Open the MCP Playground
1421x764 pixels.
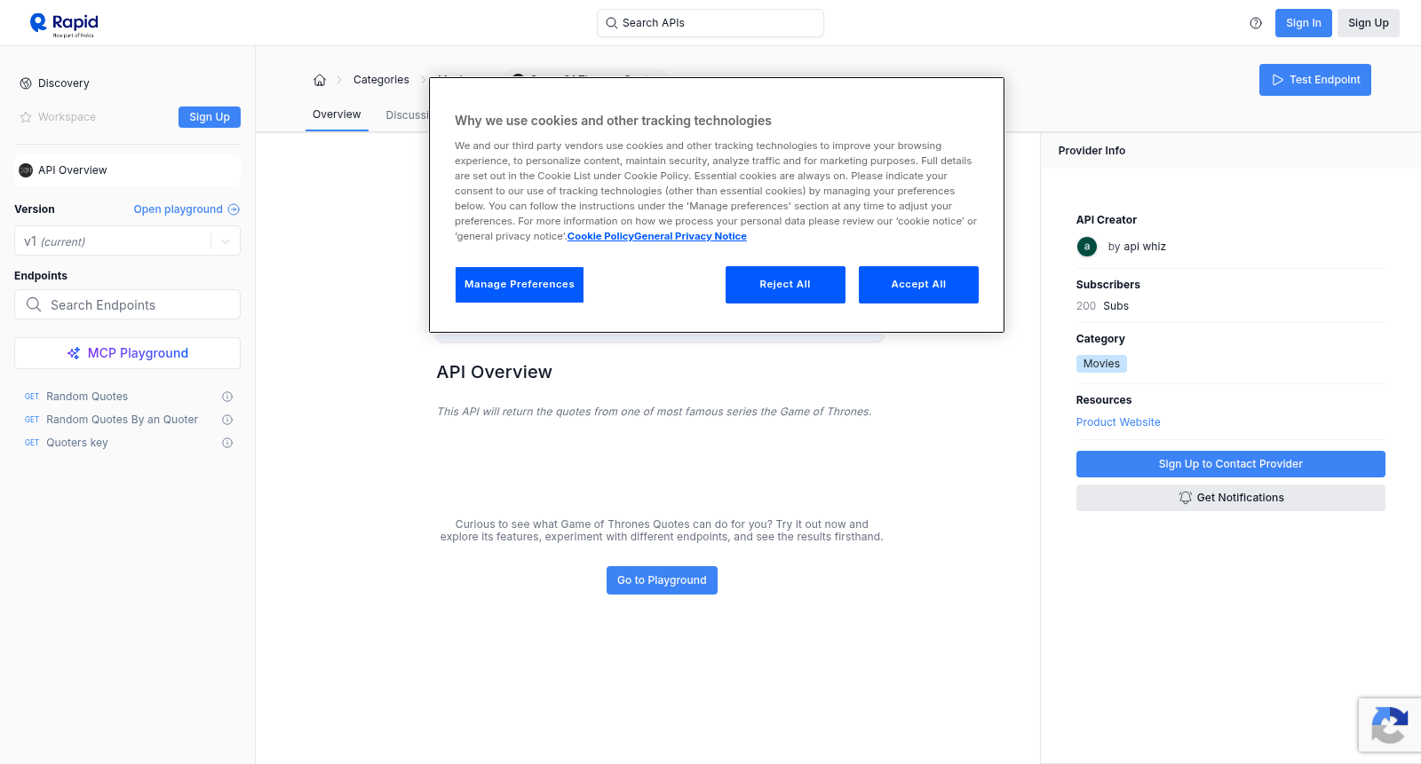(127, 353)
